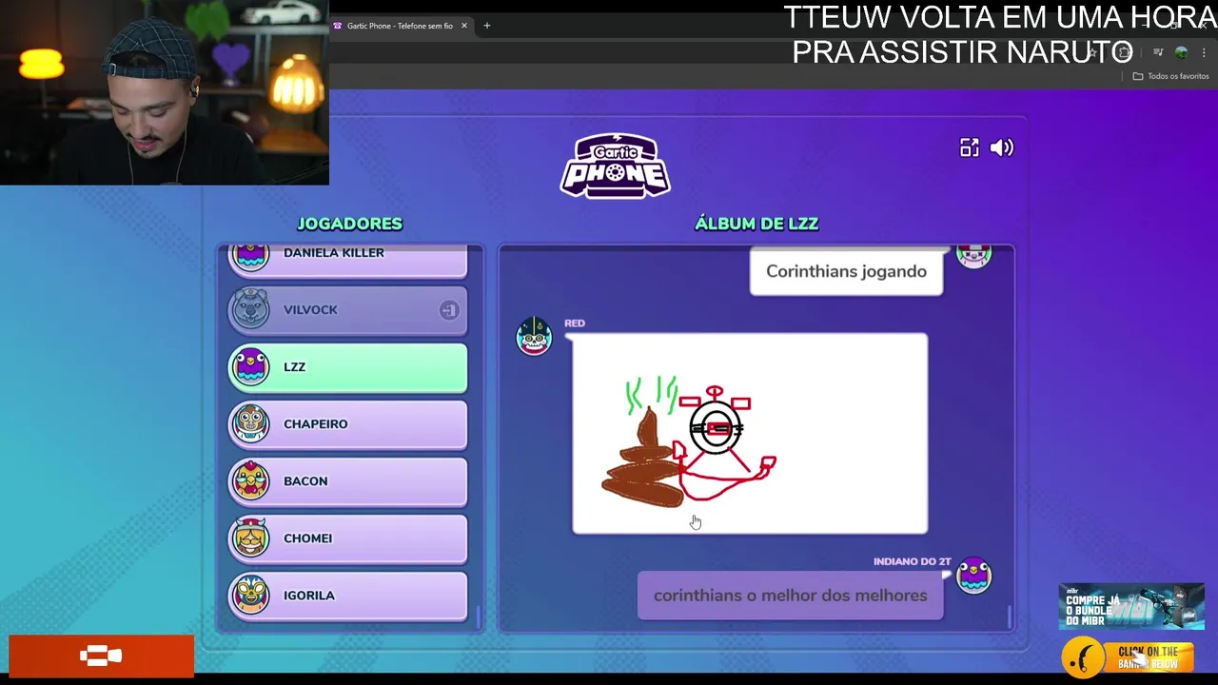Viewport: 1218px width, 685px height.
Task: Click RED's avatar beside the drawing
Action: tap(534, 337)
